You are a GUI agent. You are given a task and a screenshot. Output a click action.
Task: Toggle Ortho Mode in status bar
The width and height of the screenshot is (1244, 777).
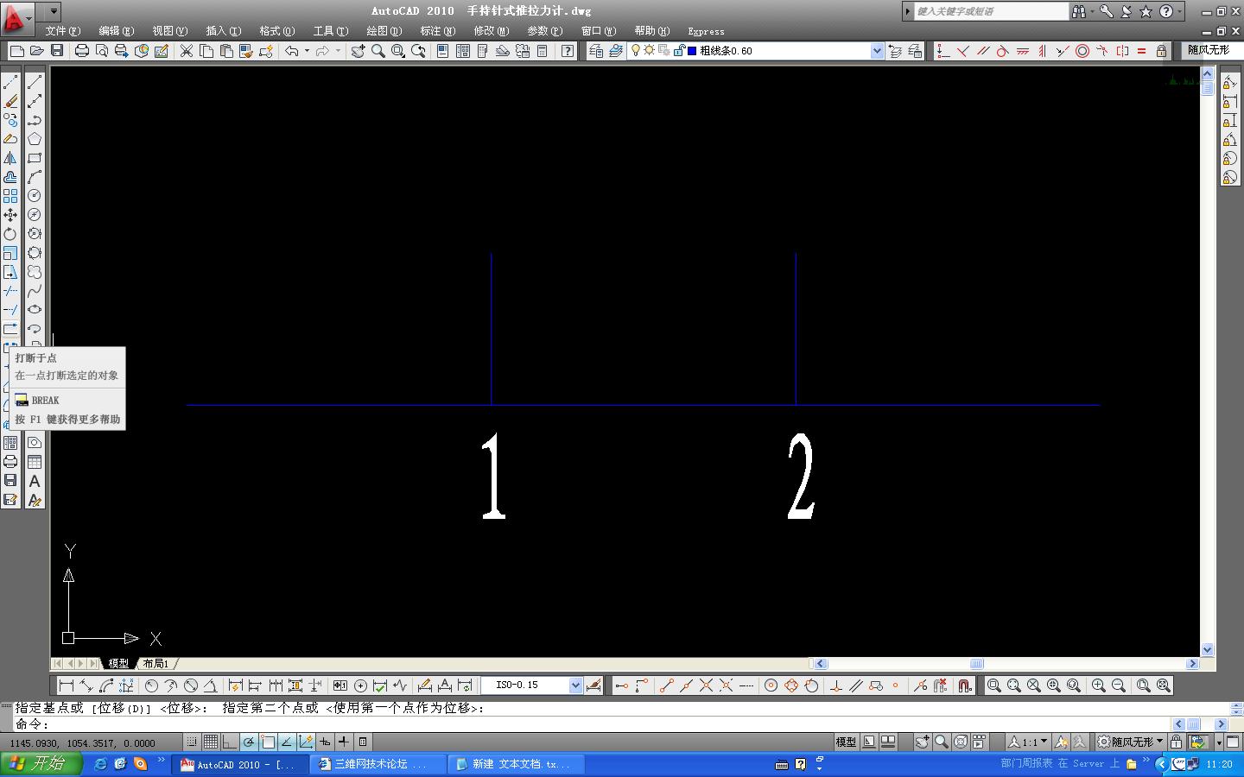pos(230,742)
